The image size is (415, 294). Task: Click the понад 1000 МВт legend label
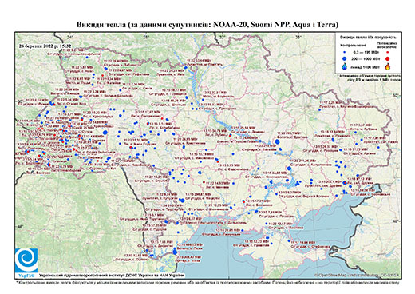click(x=365, y=67)
